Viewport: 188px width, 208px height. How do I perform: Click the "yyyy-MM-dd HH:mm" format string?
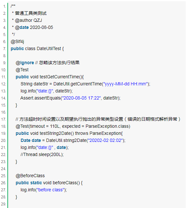[126, 84]
